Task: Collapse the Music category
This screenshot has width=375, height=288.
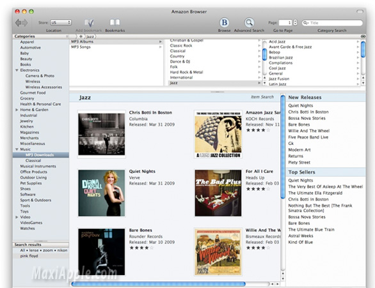Action: [x=17, y=149]
